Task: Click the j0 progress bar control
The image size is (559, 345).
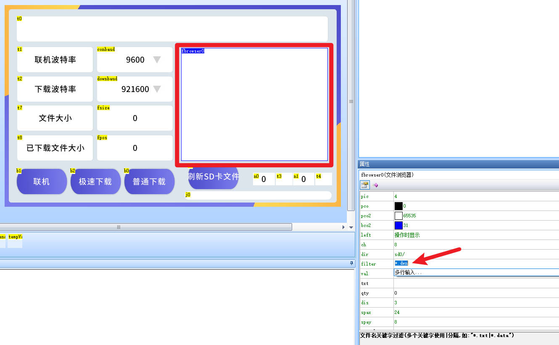Action: click(x=258, y=195)
